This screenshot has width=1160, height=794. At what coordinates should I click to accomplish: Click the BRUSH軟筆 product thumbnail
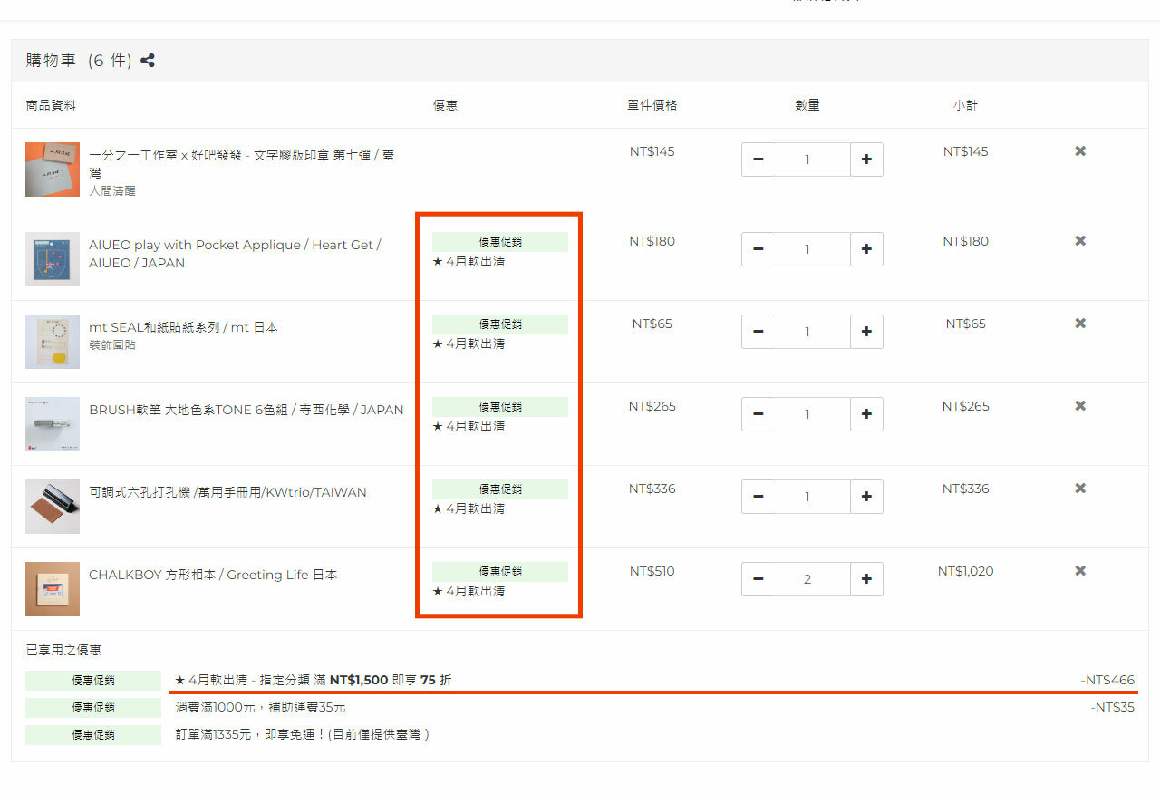click(53, 424)
